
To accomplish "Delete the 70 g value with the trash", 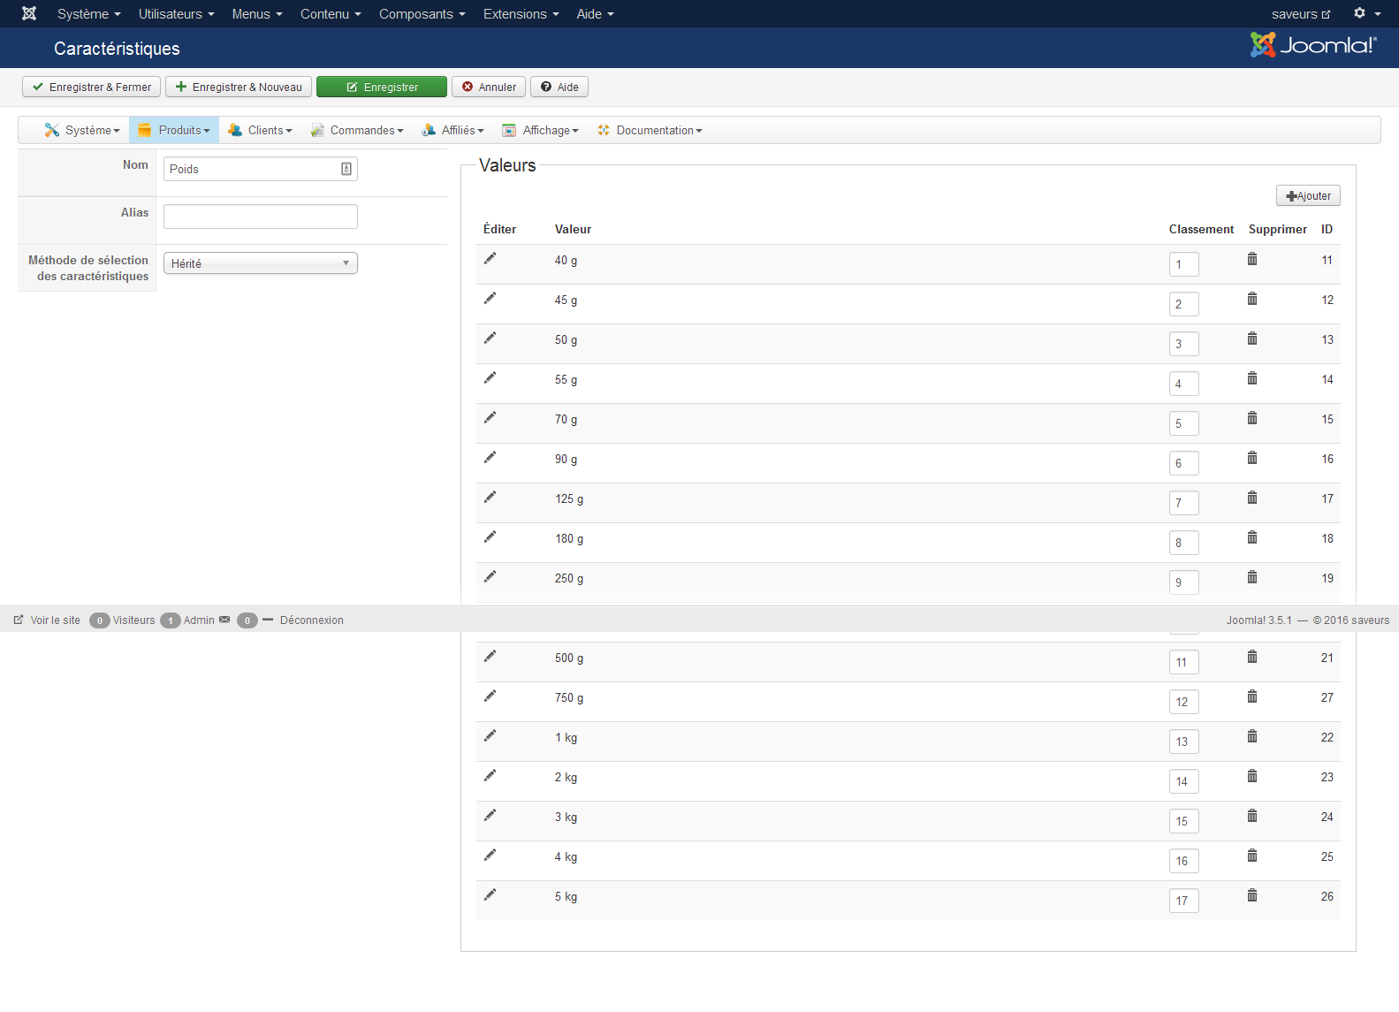I will pos(1252,418).
